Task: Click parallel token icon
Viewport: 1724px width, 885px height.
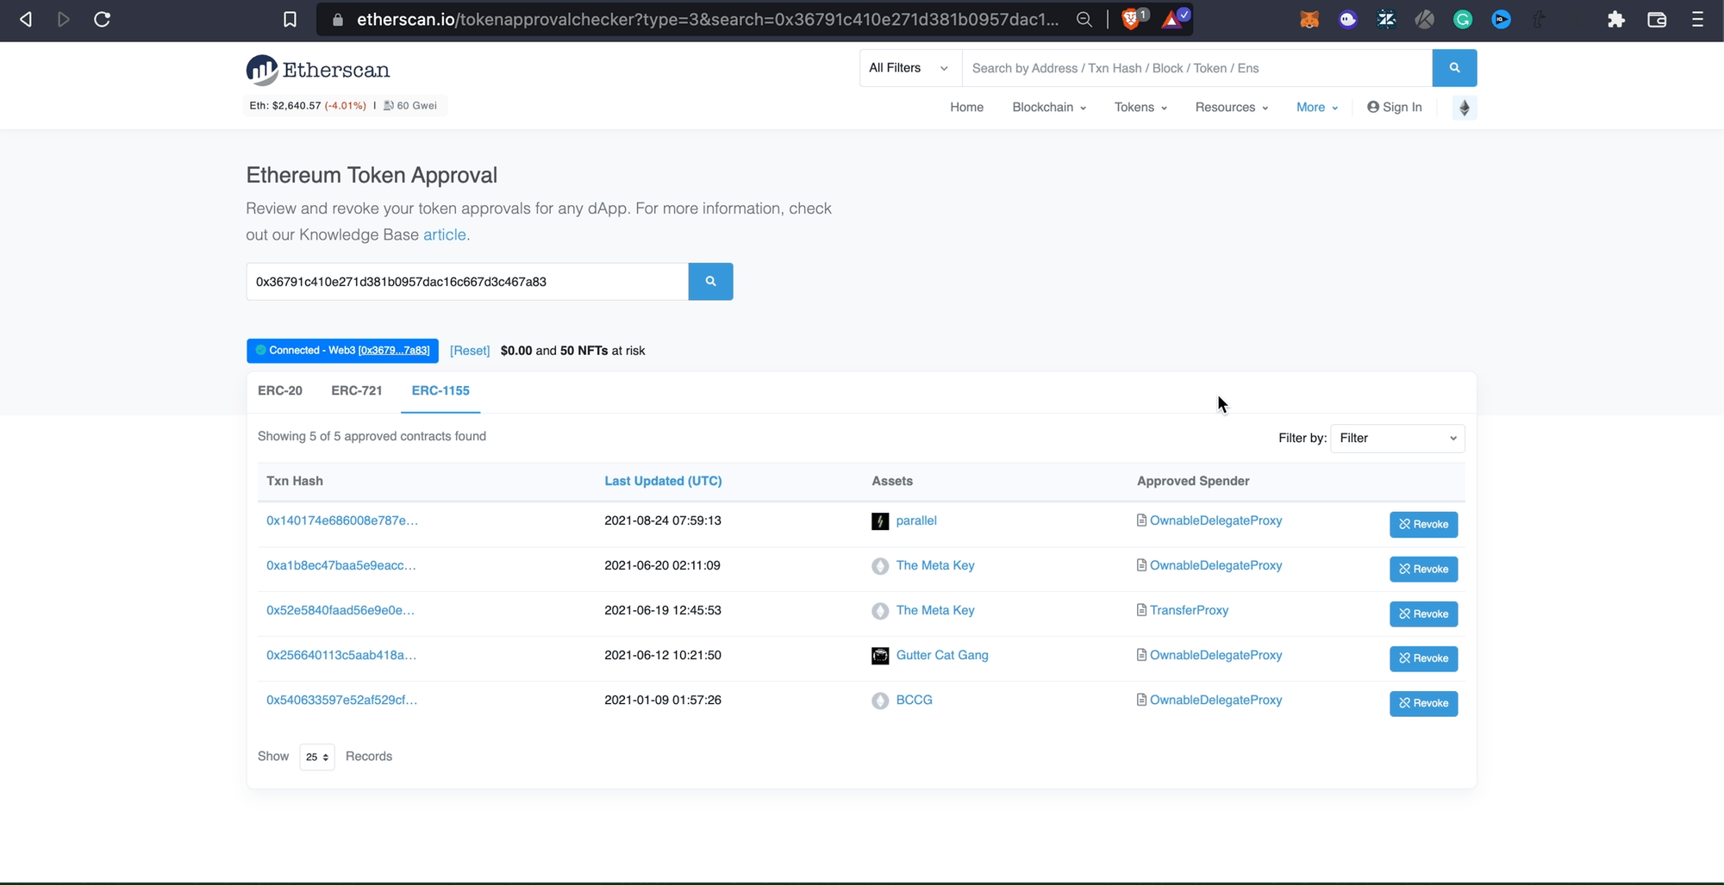Action: [880, 521]
